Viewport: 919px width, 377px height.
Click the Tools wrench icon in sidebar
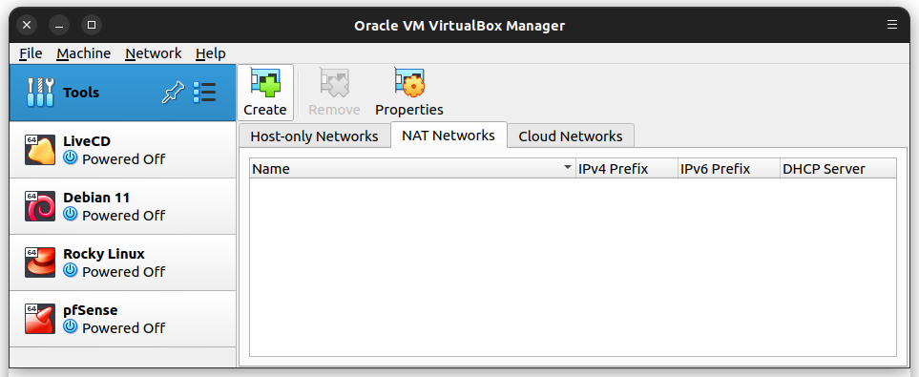pos(40,93)
